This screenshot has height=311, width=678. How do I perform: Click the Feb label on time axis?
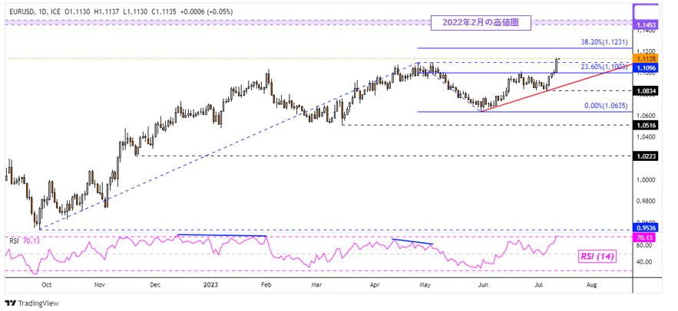pos(266,285)
